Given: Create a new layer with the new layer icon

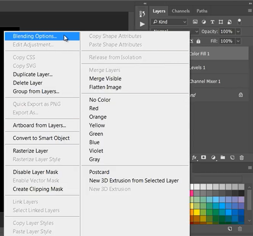Looking at the screenshot, I should [232, 157].
